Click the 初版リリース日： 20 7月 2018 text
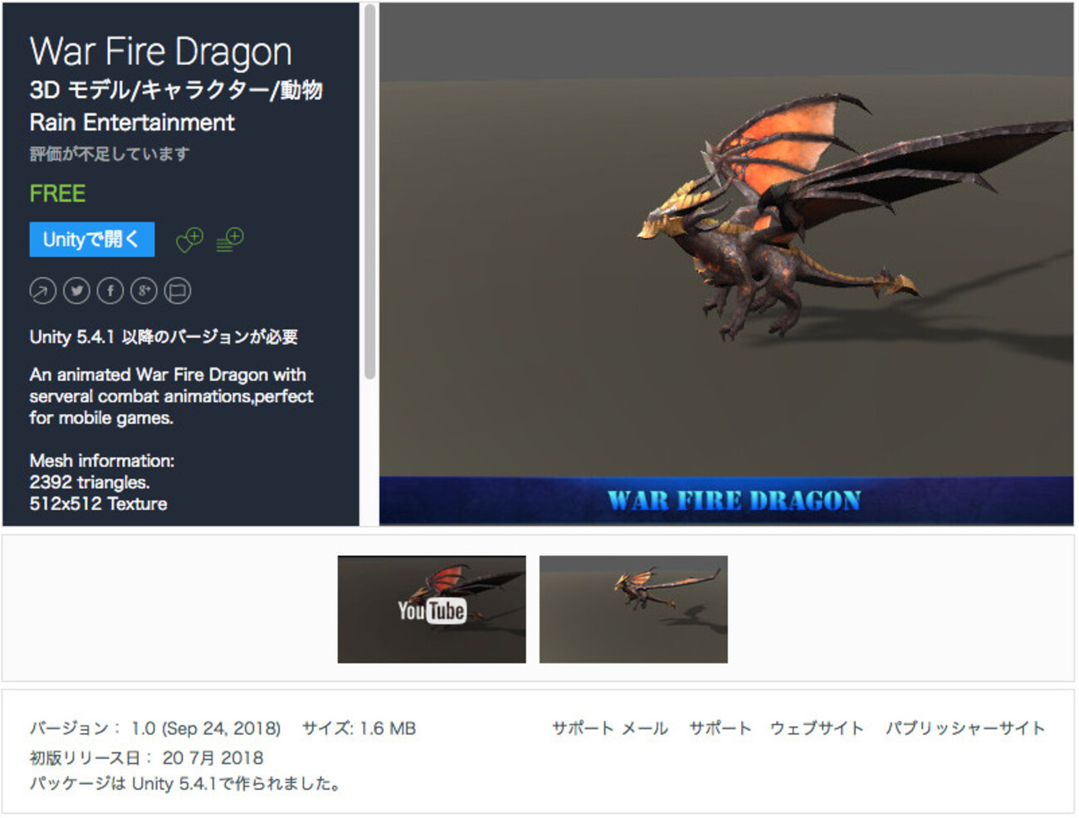 pyautogui.click(x=146, y=757)
